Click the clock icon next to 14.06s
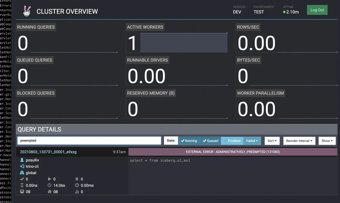The image size is (340, 203). tap(50, 185)
